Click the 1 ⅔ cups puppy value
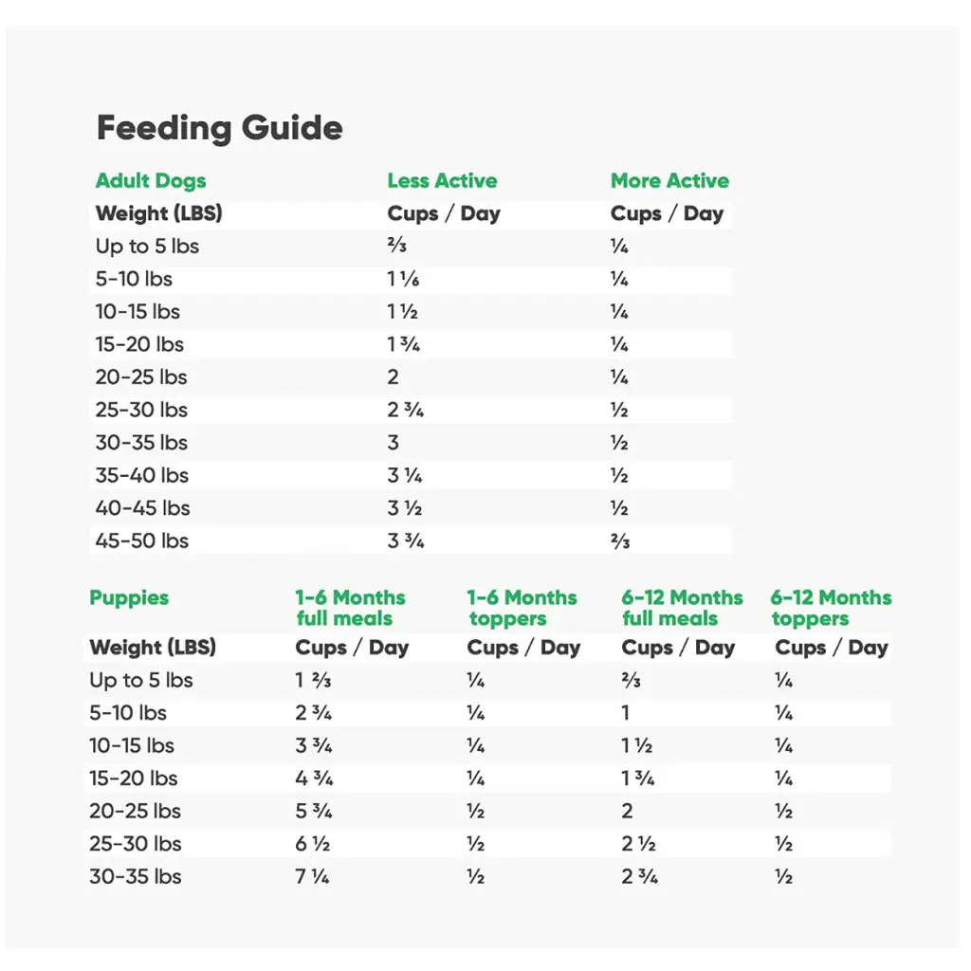This screenshot has width=971, height=971. [313, 681]
